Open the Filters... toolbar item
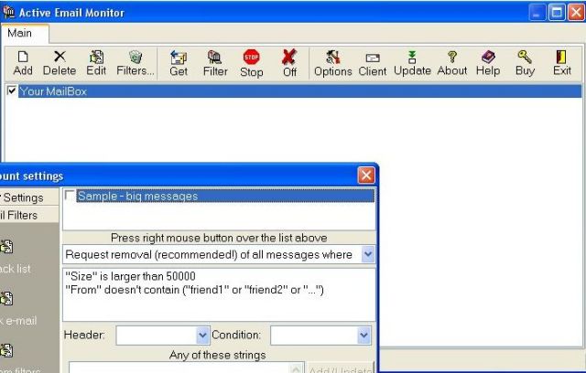The height and width of the screenshot is (373, 586). (x=136, y=57)
